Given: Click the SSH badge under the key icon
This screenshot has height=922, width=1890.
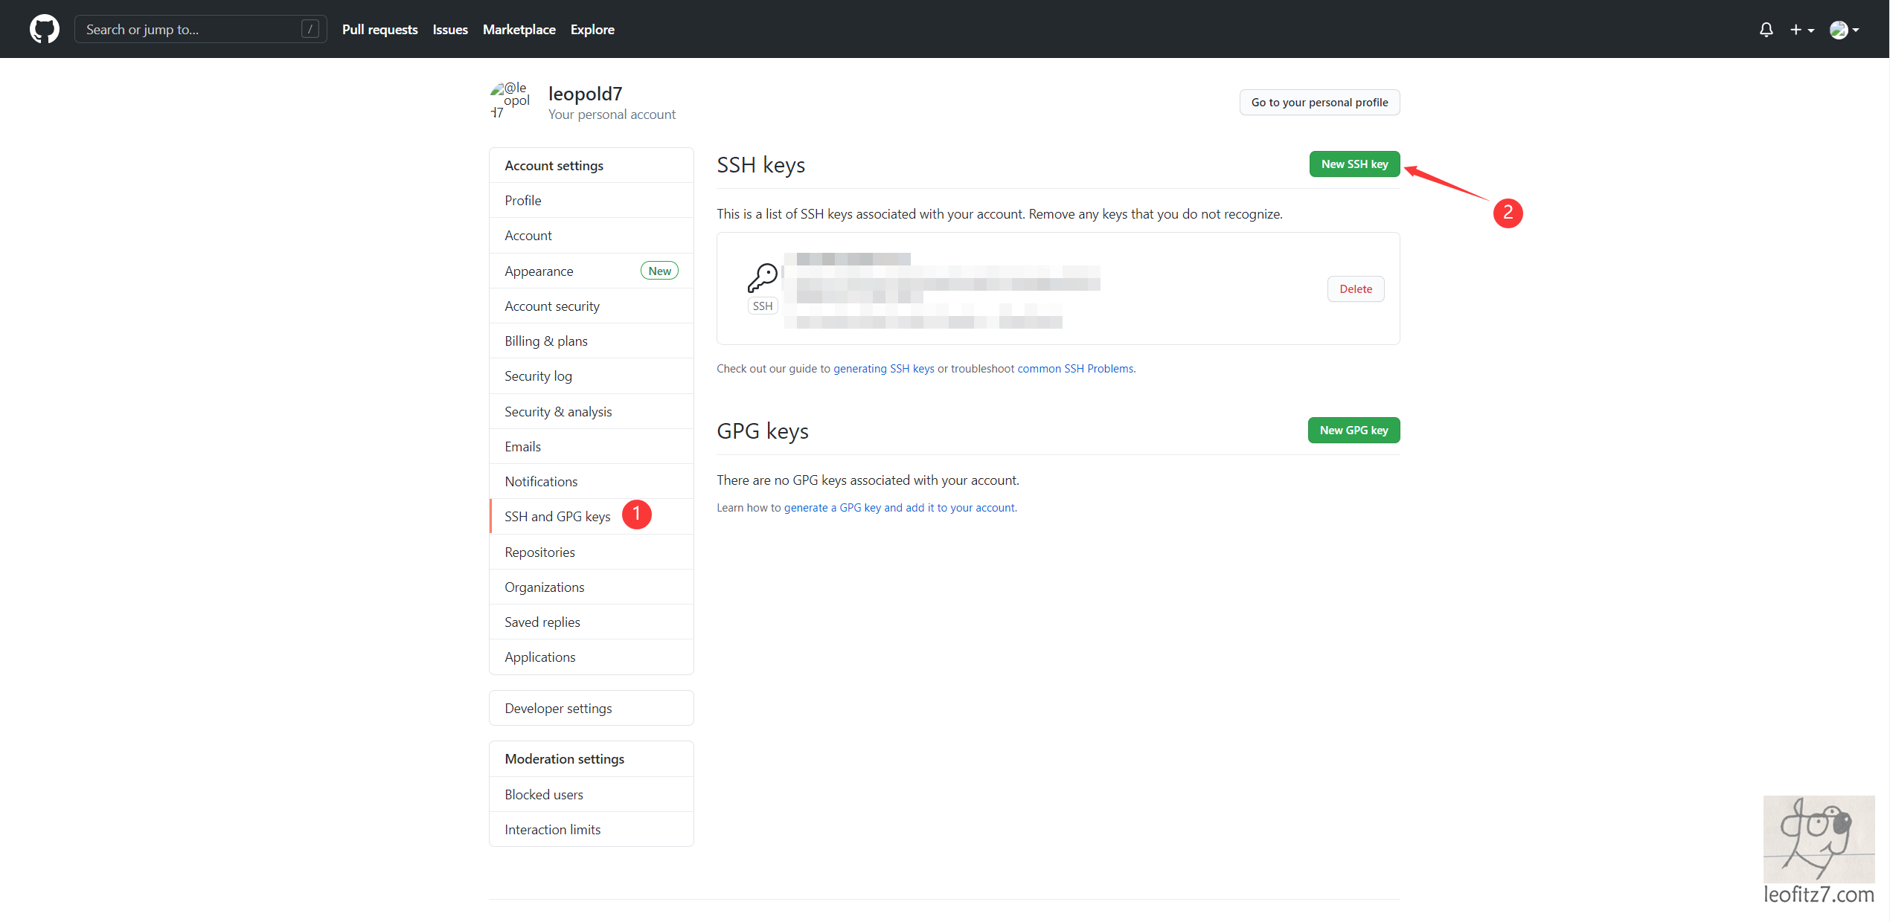Looking at the screenshot, I should pos(762,306).
